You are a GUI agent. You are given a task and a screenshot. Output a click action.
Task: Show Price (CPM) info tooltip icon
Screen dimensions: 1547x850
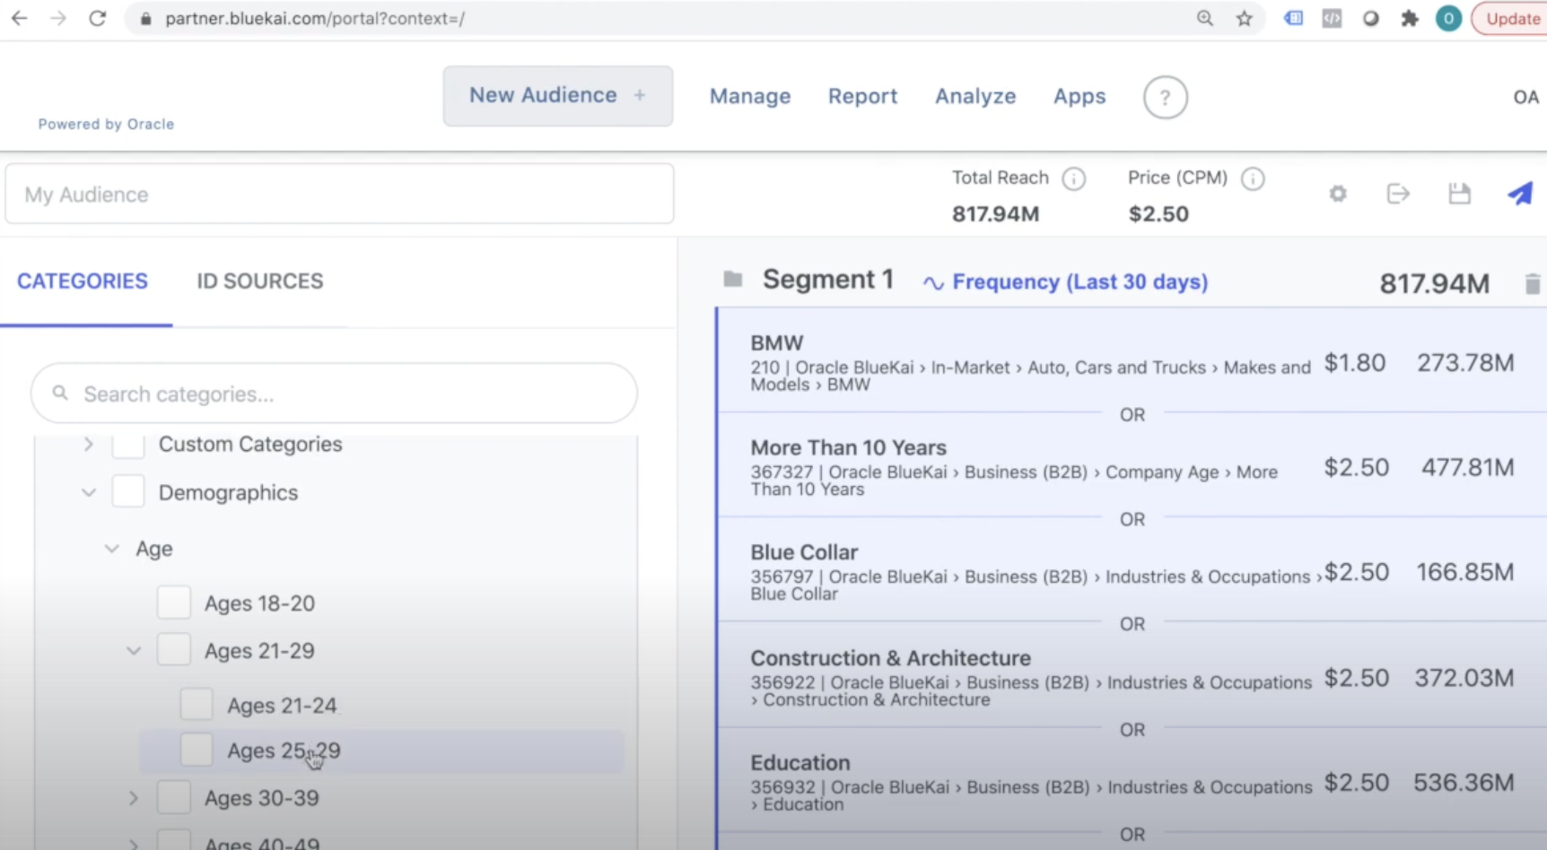pos(1253,178)
